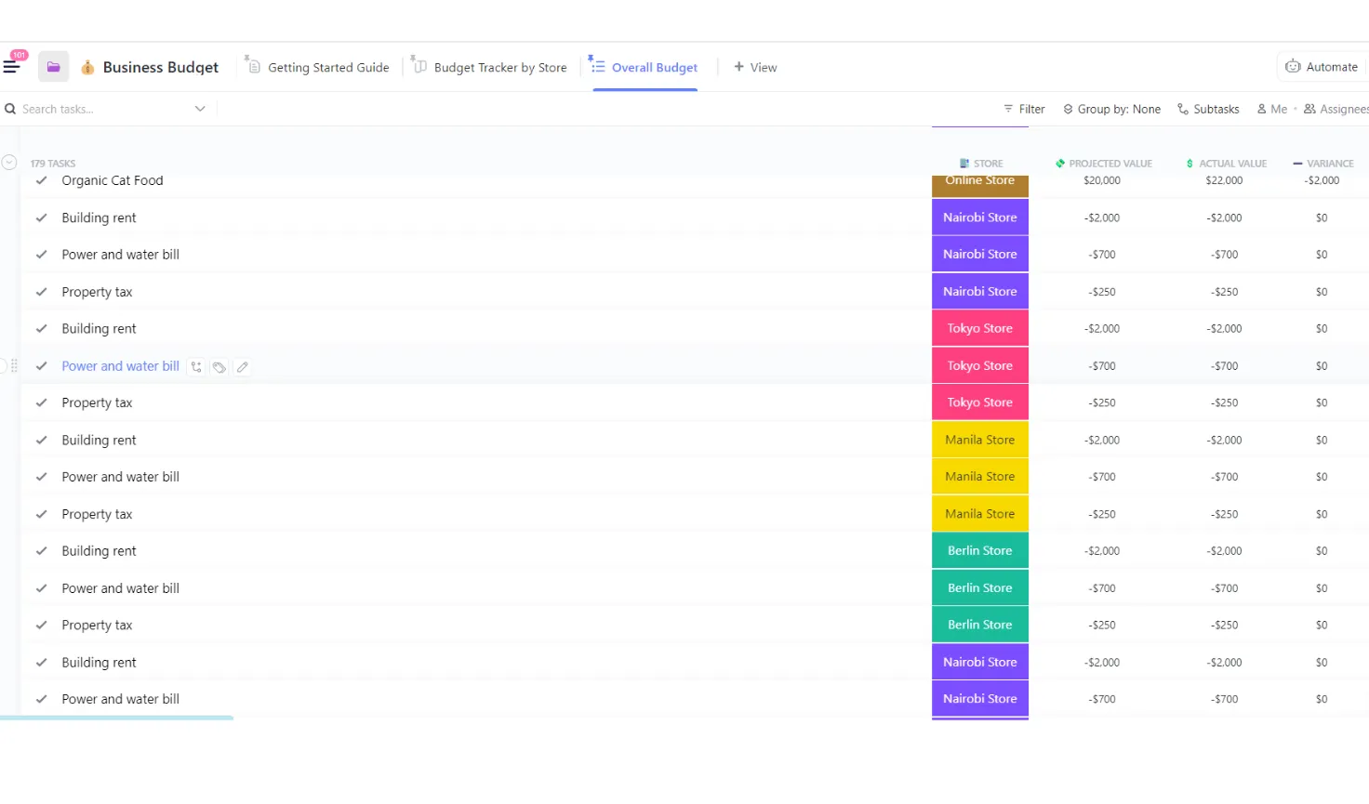The height and width of the screenshot is (804, 1369).
Task: Click the horizontal scrollbar at the bottom
Action: tap(117, 718)
